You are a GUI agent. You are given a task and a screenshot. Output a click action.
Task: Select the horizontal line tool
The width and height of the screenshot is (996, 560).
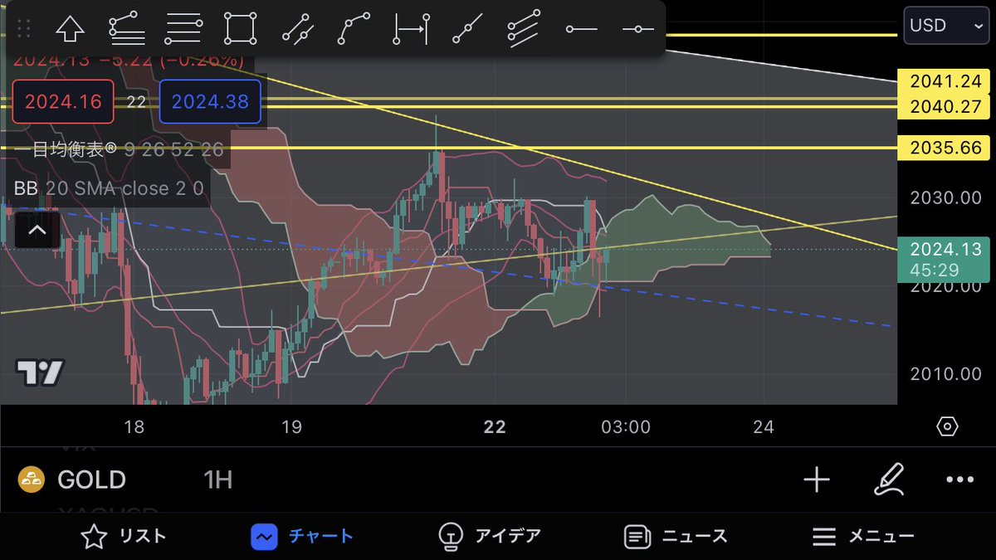581,29
